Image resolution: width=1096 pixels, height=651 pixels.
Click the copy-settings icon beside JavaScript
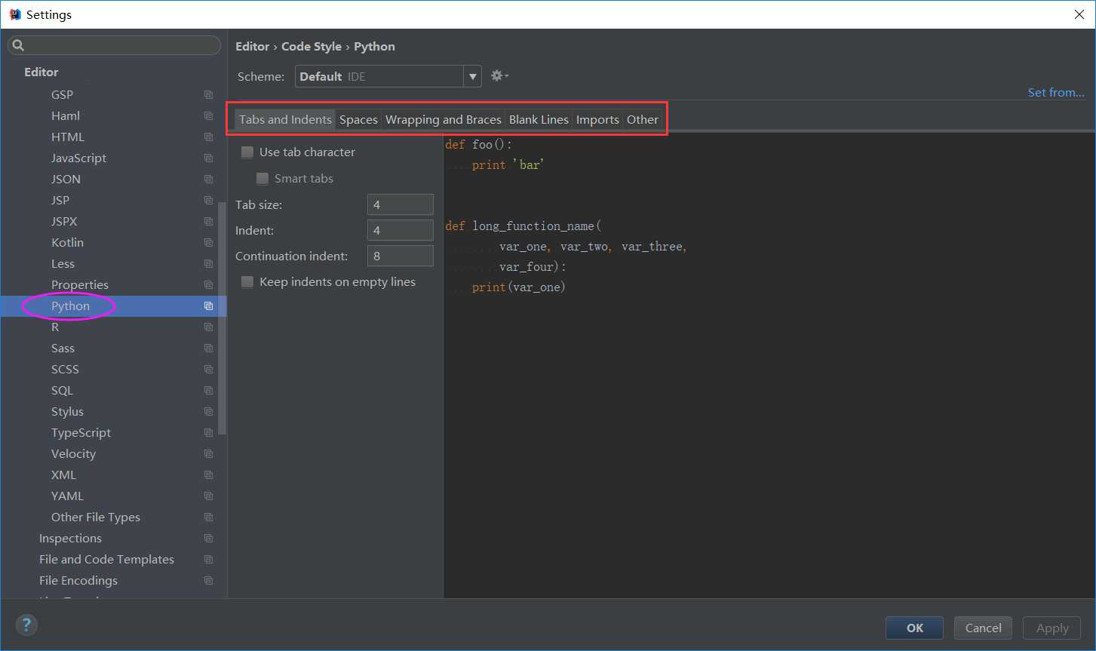pos(208,158)
